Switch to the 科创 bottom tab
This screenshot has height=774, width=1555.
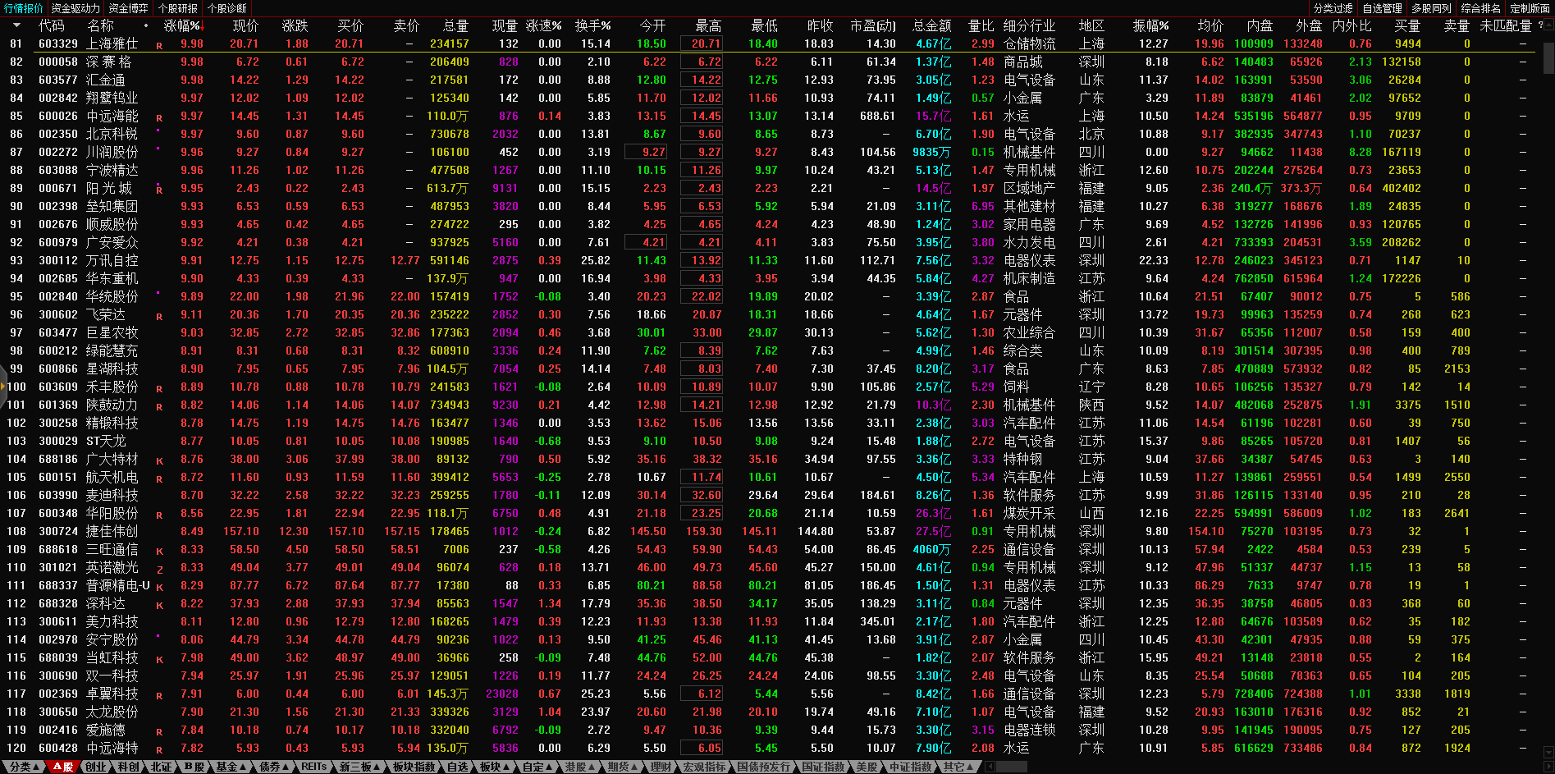pyautogui.click(x=128, y=767)
